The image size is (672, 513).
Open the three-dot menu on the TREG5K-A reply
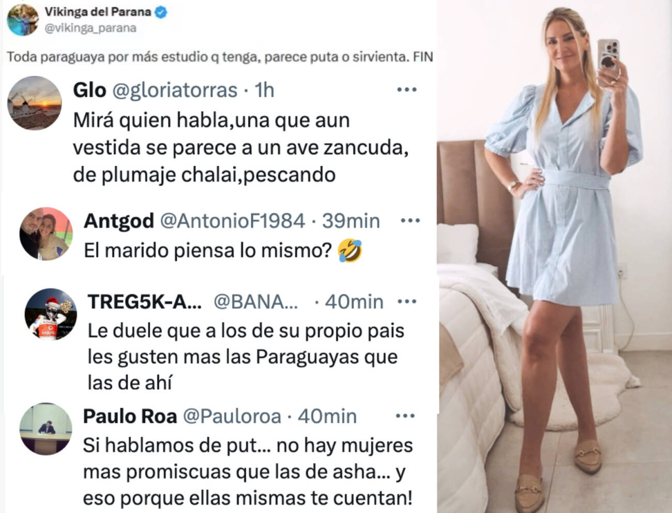pos(407,301)
